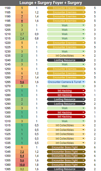This screenshot has width=101, height=171.
Task: Click the Encounter Boss Fight dropdown in row 1340
Action: 66,147
